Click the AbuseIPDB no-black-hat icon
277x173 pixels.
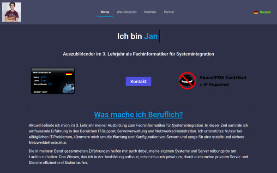coord(187,81)
